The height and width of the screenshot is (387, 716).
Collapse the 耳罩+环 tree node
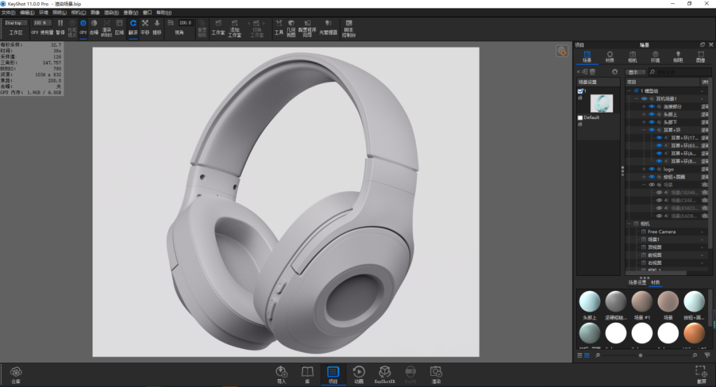pos(644,130)
